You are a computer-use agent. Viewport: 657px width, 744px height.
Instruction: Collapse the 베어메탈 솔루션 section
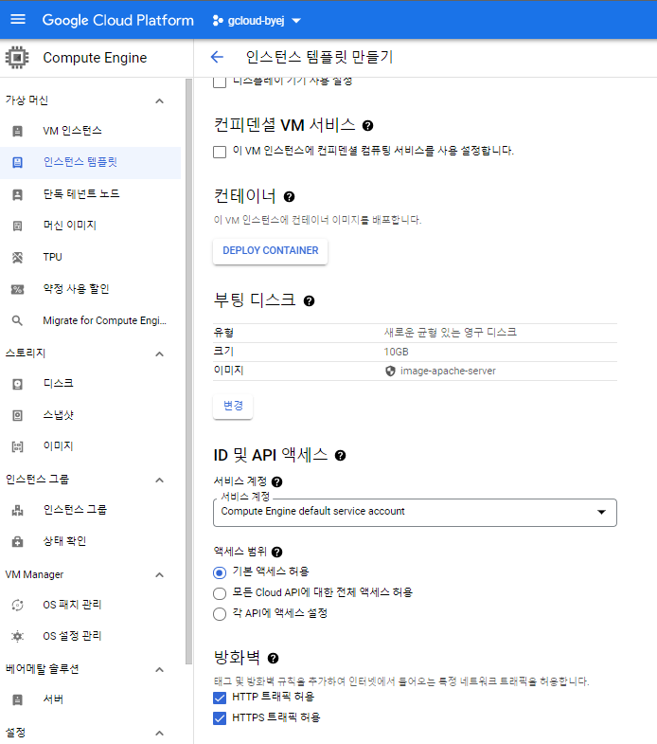tap(160, 670)
